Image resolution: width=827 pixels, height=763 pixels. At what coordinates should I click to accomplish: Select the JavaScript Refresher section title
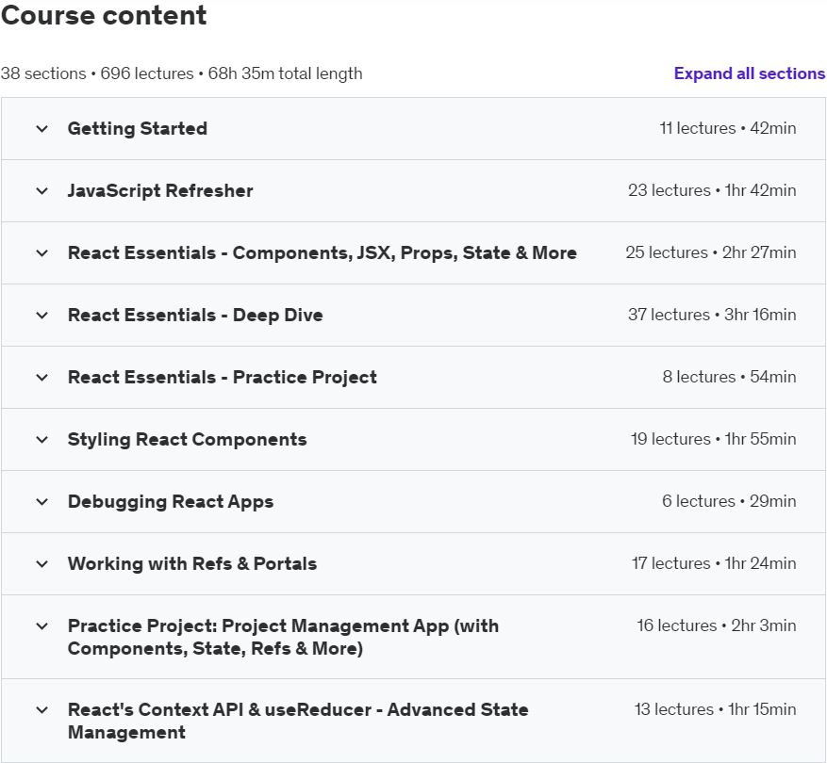point(160,191)
